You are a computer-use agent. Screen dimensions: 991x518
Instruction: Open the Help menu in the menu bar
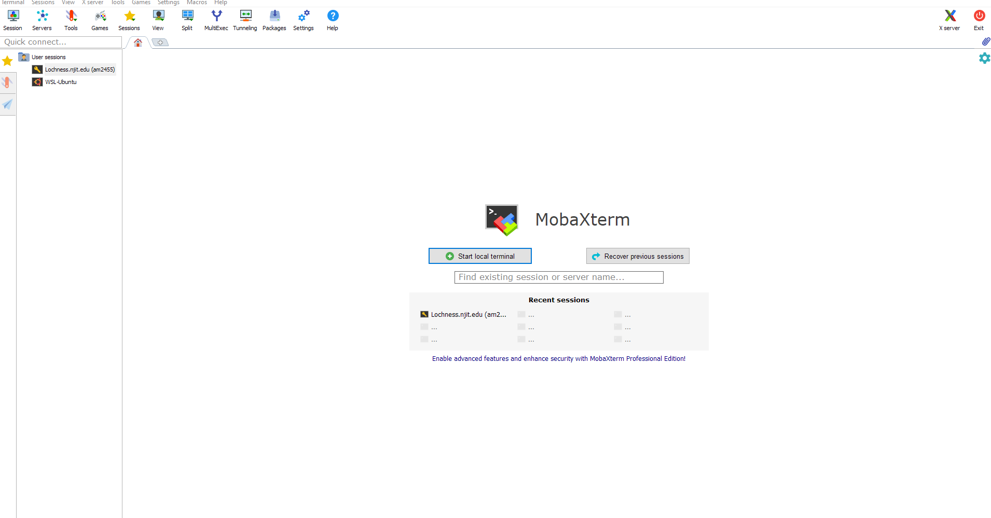click(221, 3)
